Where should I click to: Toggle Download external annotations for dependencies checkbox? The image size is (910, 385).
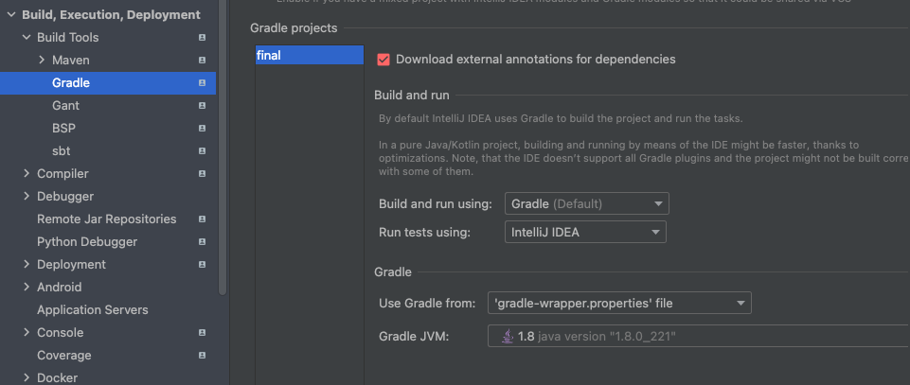coord(384,60)
